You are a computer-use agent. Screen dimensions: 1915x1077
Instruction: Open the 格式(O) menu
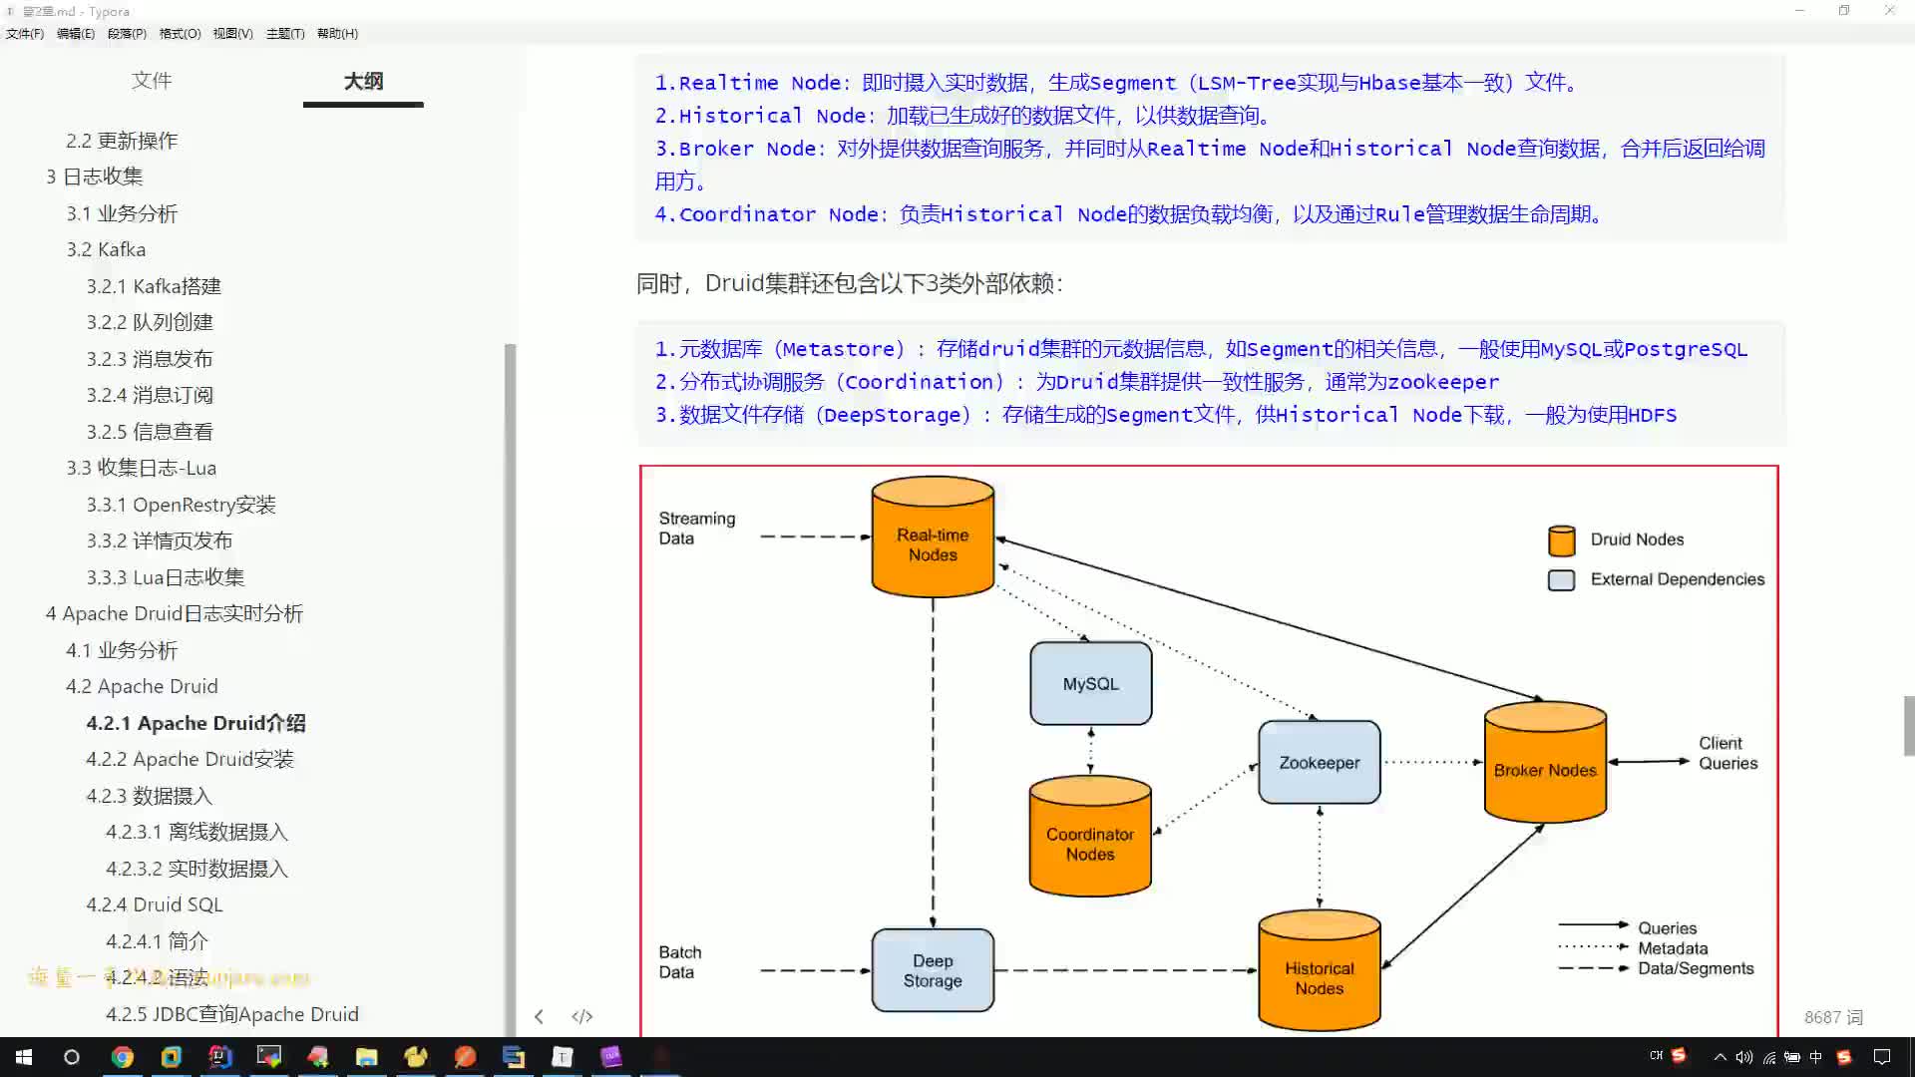[180, 33]
